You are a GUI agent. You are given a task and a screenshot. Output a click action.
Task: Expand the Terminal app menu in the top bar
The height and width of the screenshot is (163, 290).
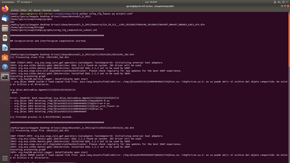[25, 2]
